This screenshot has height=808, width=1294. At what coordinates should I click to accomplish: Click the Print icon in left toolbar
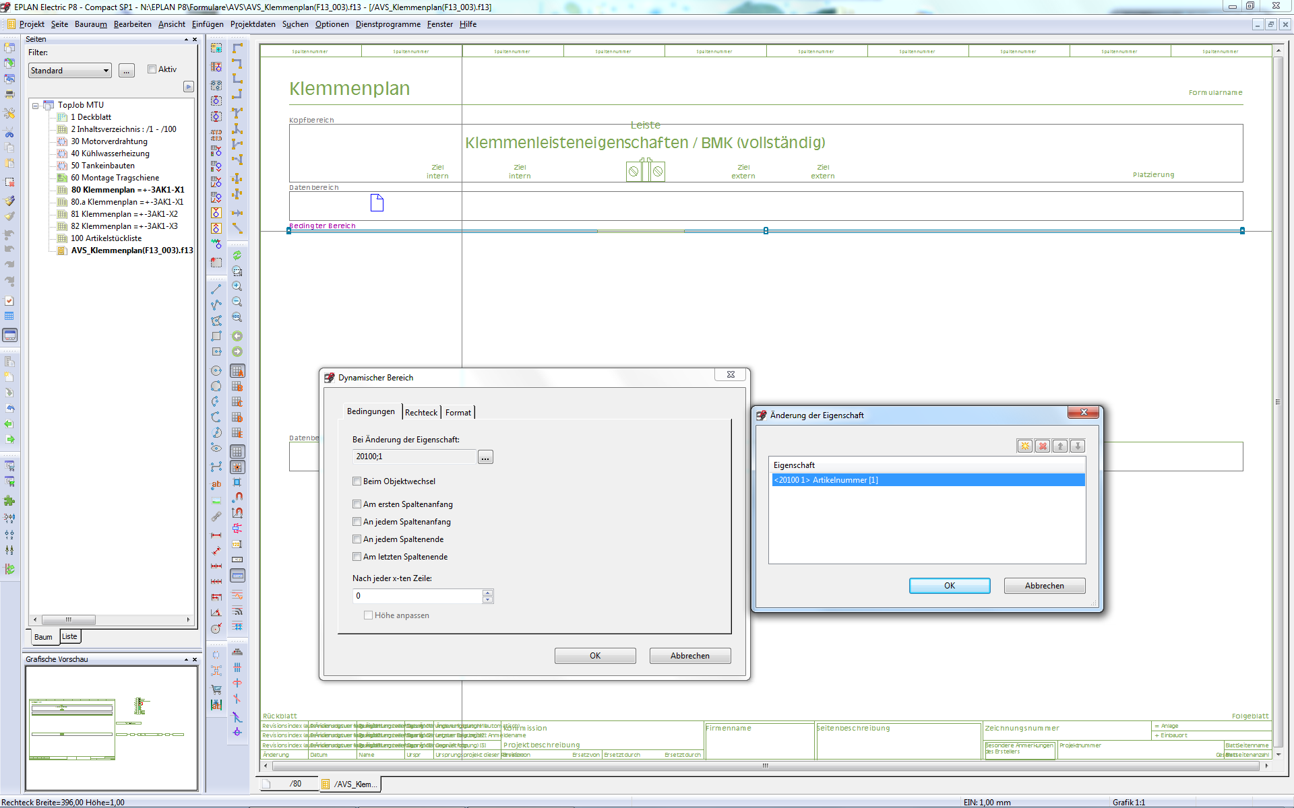[x=9, y=95]
